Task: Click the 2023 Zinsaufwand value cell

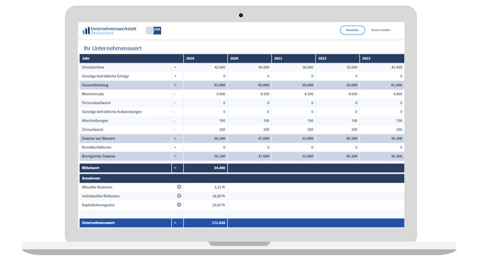Action: pos(382,130)
